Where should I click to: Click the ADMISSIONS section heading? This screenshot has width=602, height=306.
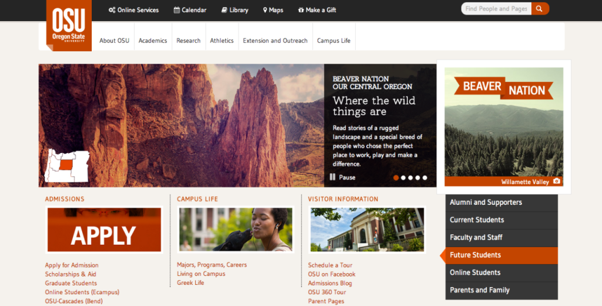tap(65, 199)
